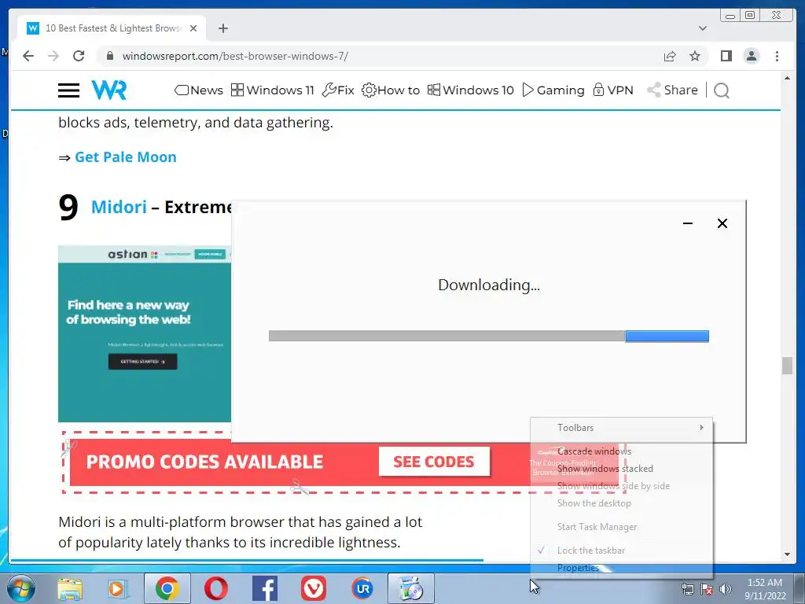Click the SEE CODES button

pos(434,462)
